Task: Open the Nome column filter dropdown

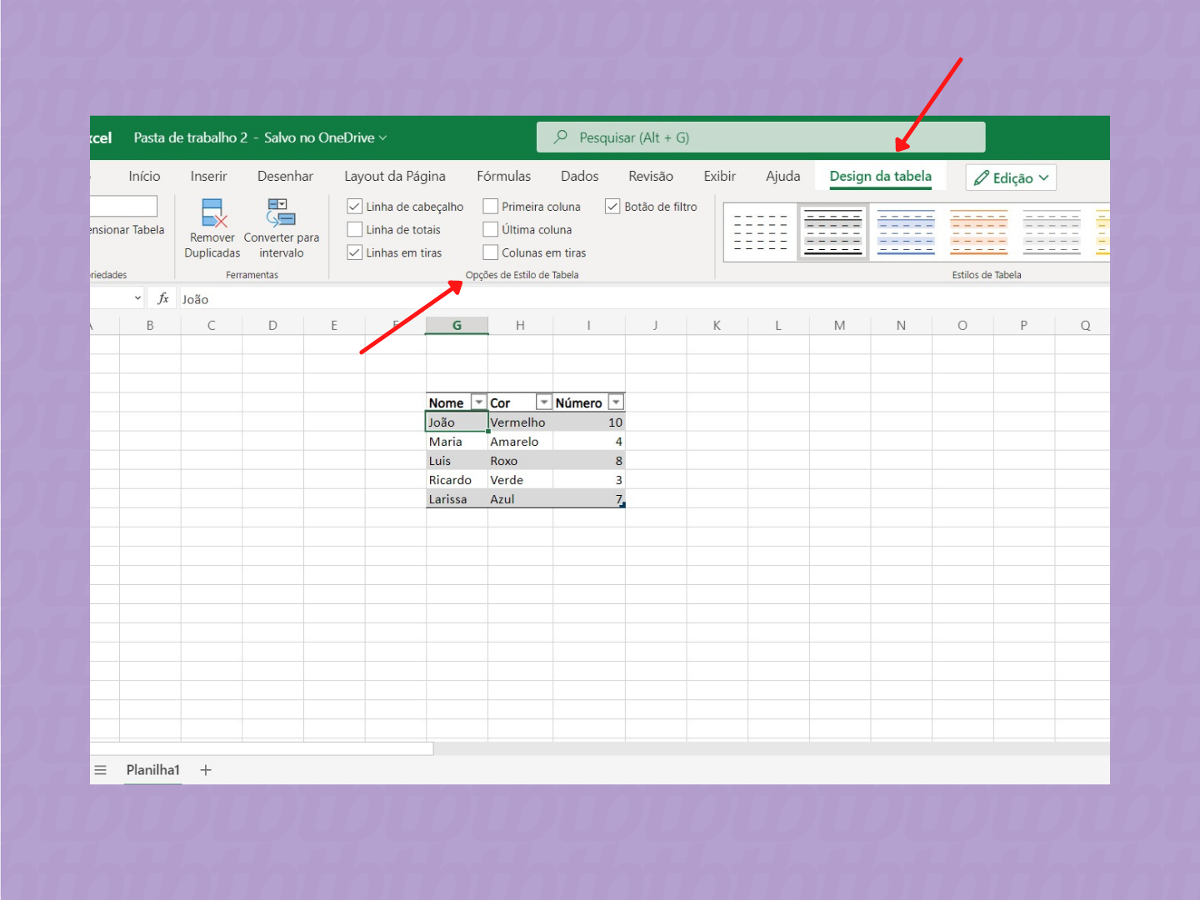Action: pos(478,402)
